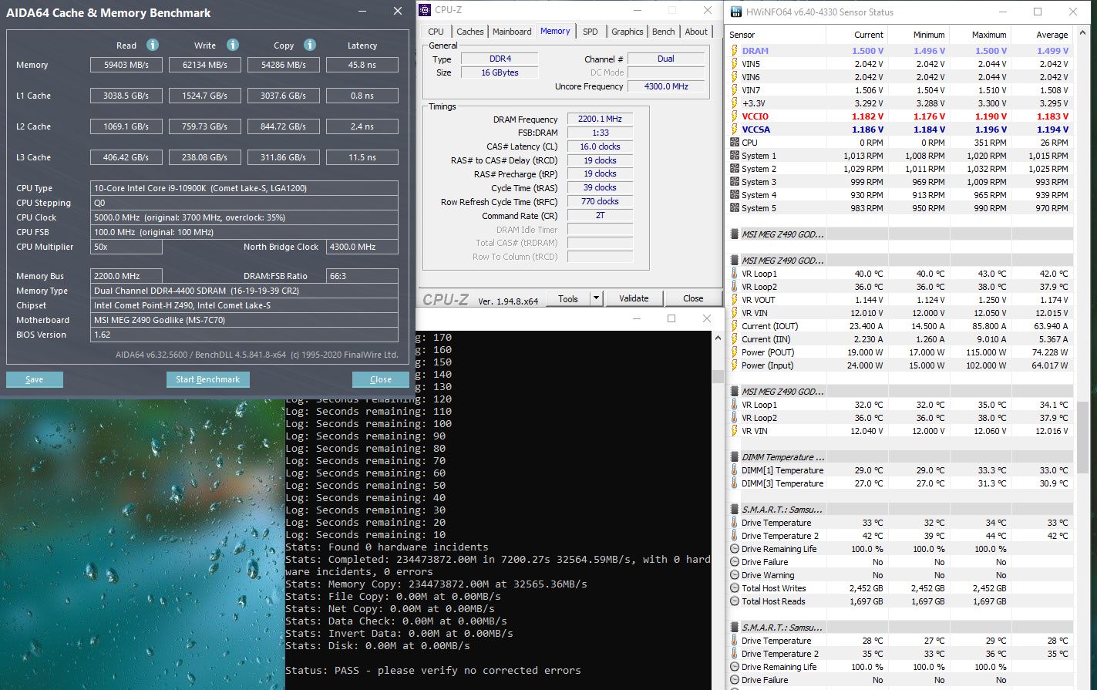Click the first VR Loop1 thermometer icon

735,274
